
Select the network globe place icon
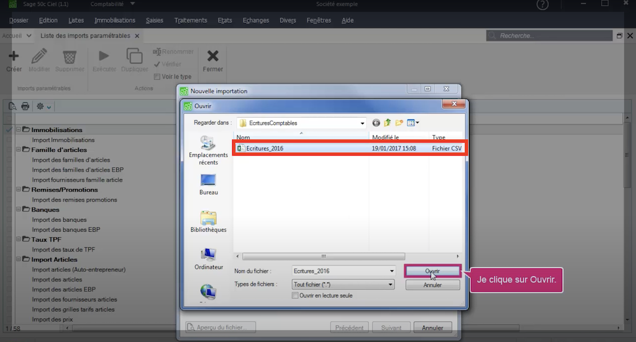point(208,292)
